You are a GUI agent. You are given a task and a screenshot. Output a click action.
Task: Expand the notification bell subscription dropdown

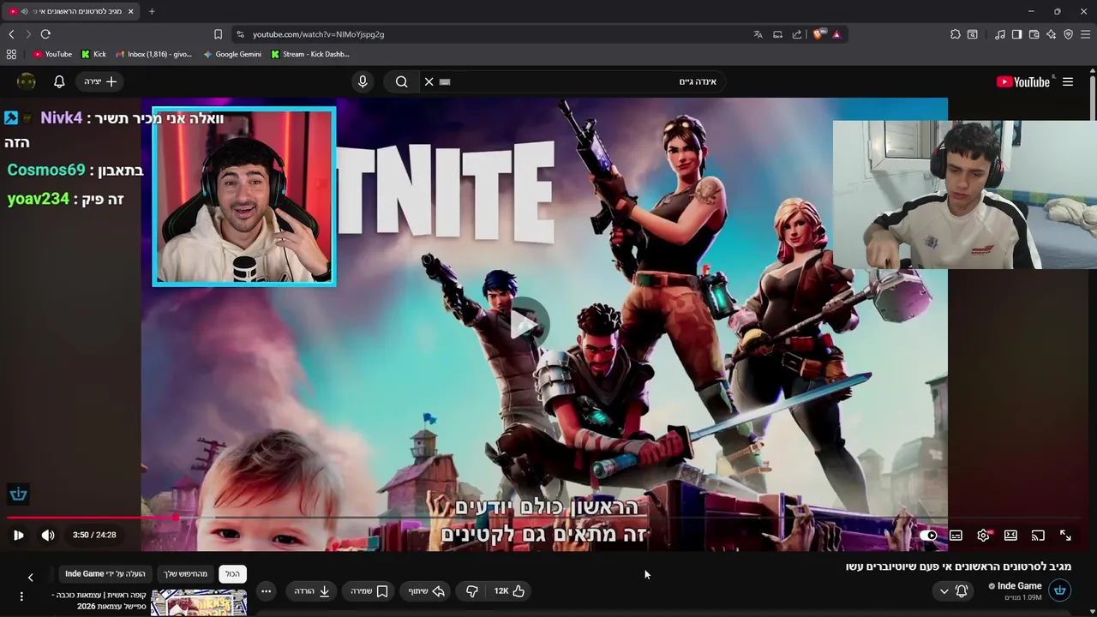[953, 591]
